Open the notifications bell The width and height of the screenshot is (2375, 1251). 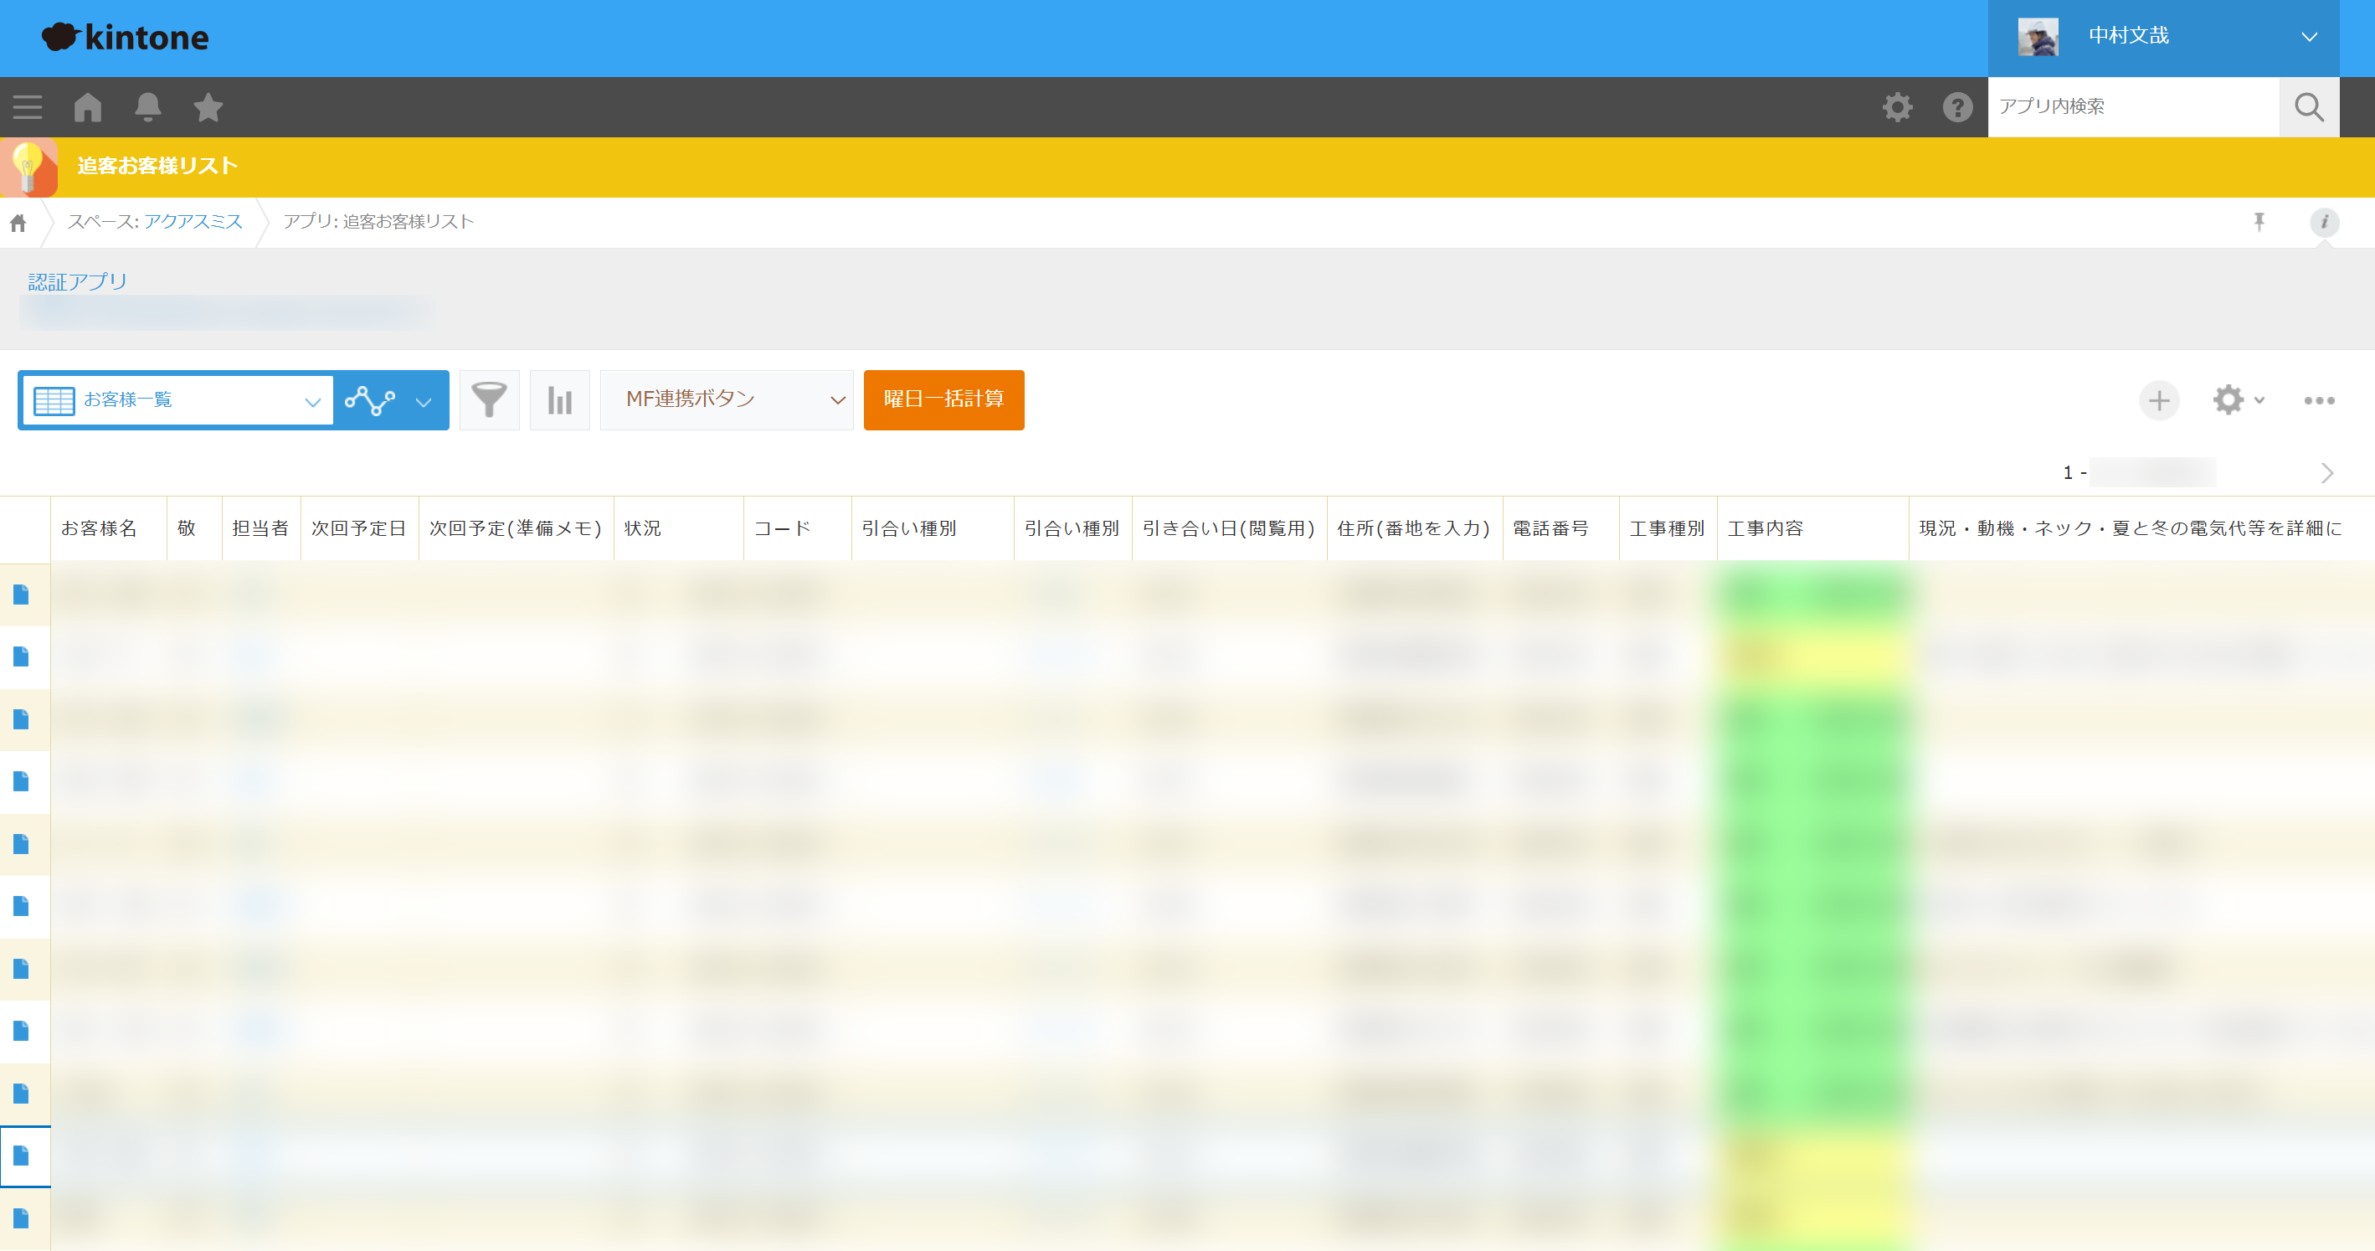point(147,107)
